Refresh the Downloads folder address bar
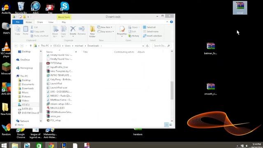 tap(148, 46)
